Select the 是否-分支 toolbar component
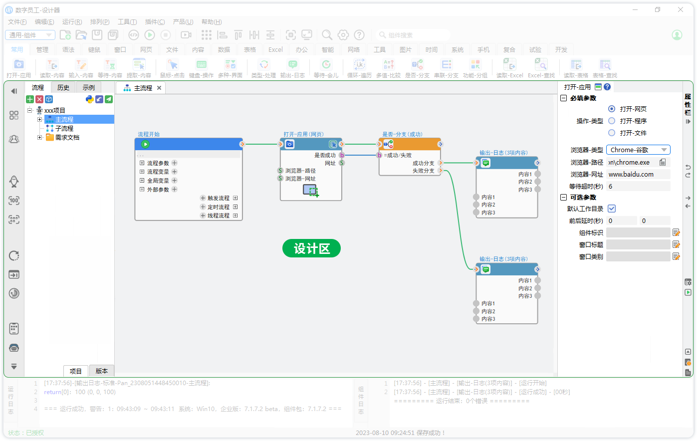 [417, 68]
